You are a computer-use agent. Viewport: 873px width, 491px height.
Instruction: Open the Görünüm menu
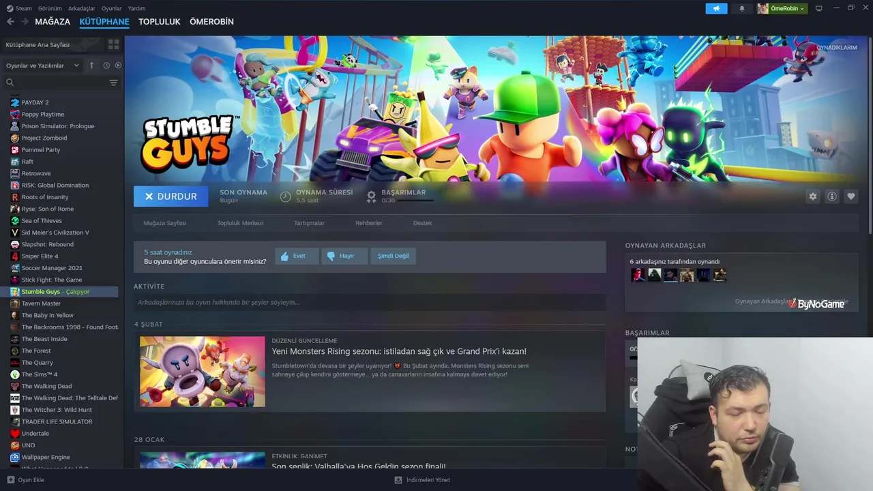coord(50,9)
